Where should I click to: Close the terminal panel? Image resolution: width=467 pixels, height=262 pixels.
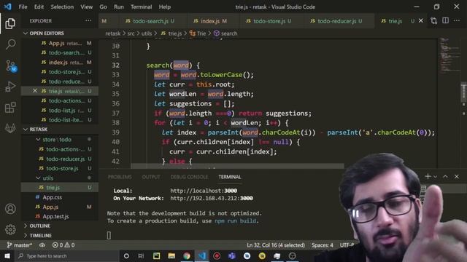[x=457, y=176]
